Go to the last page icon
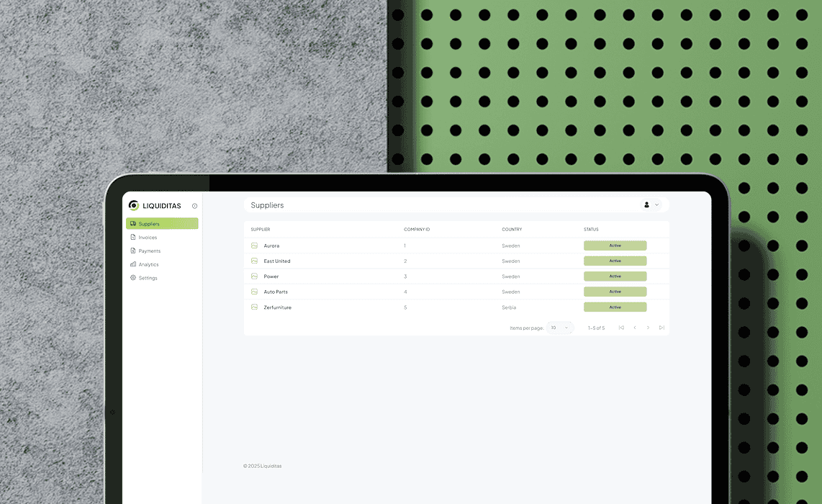The width and height of the screenshot is (822, 504). (x=661, y=328)
